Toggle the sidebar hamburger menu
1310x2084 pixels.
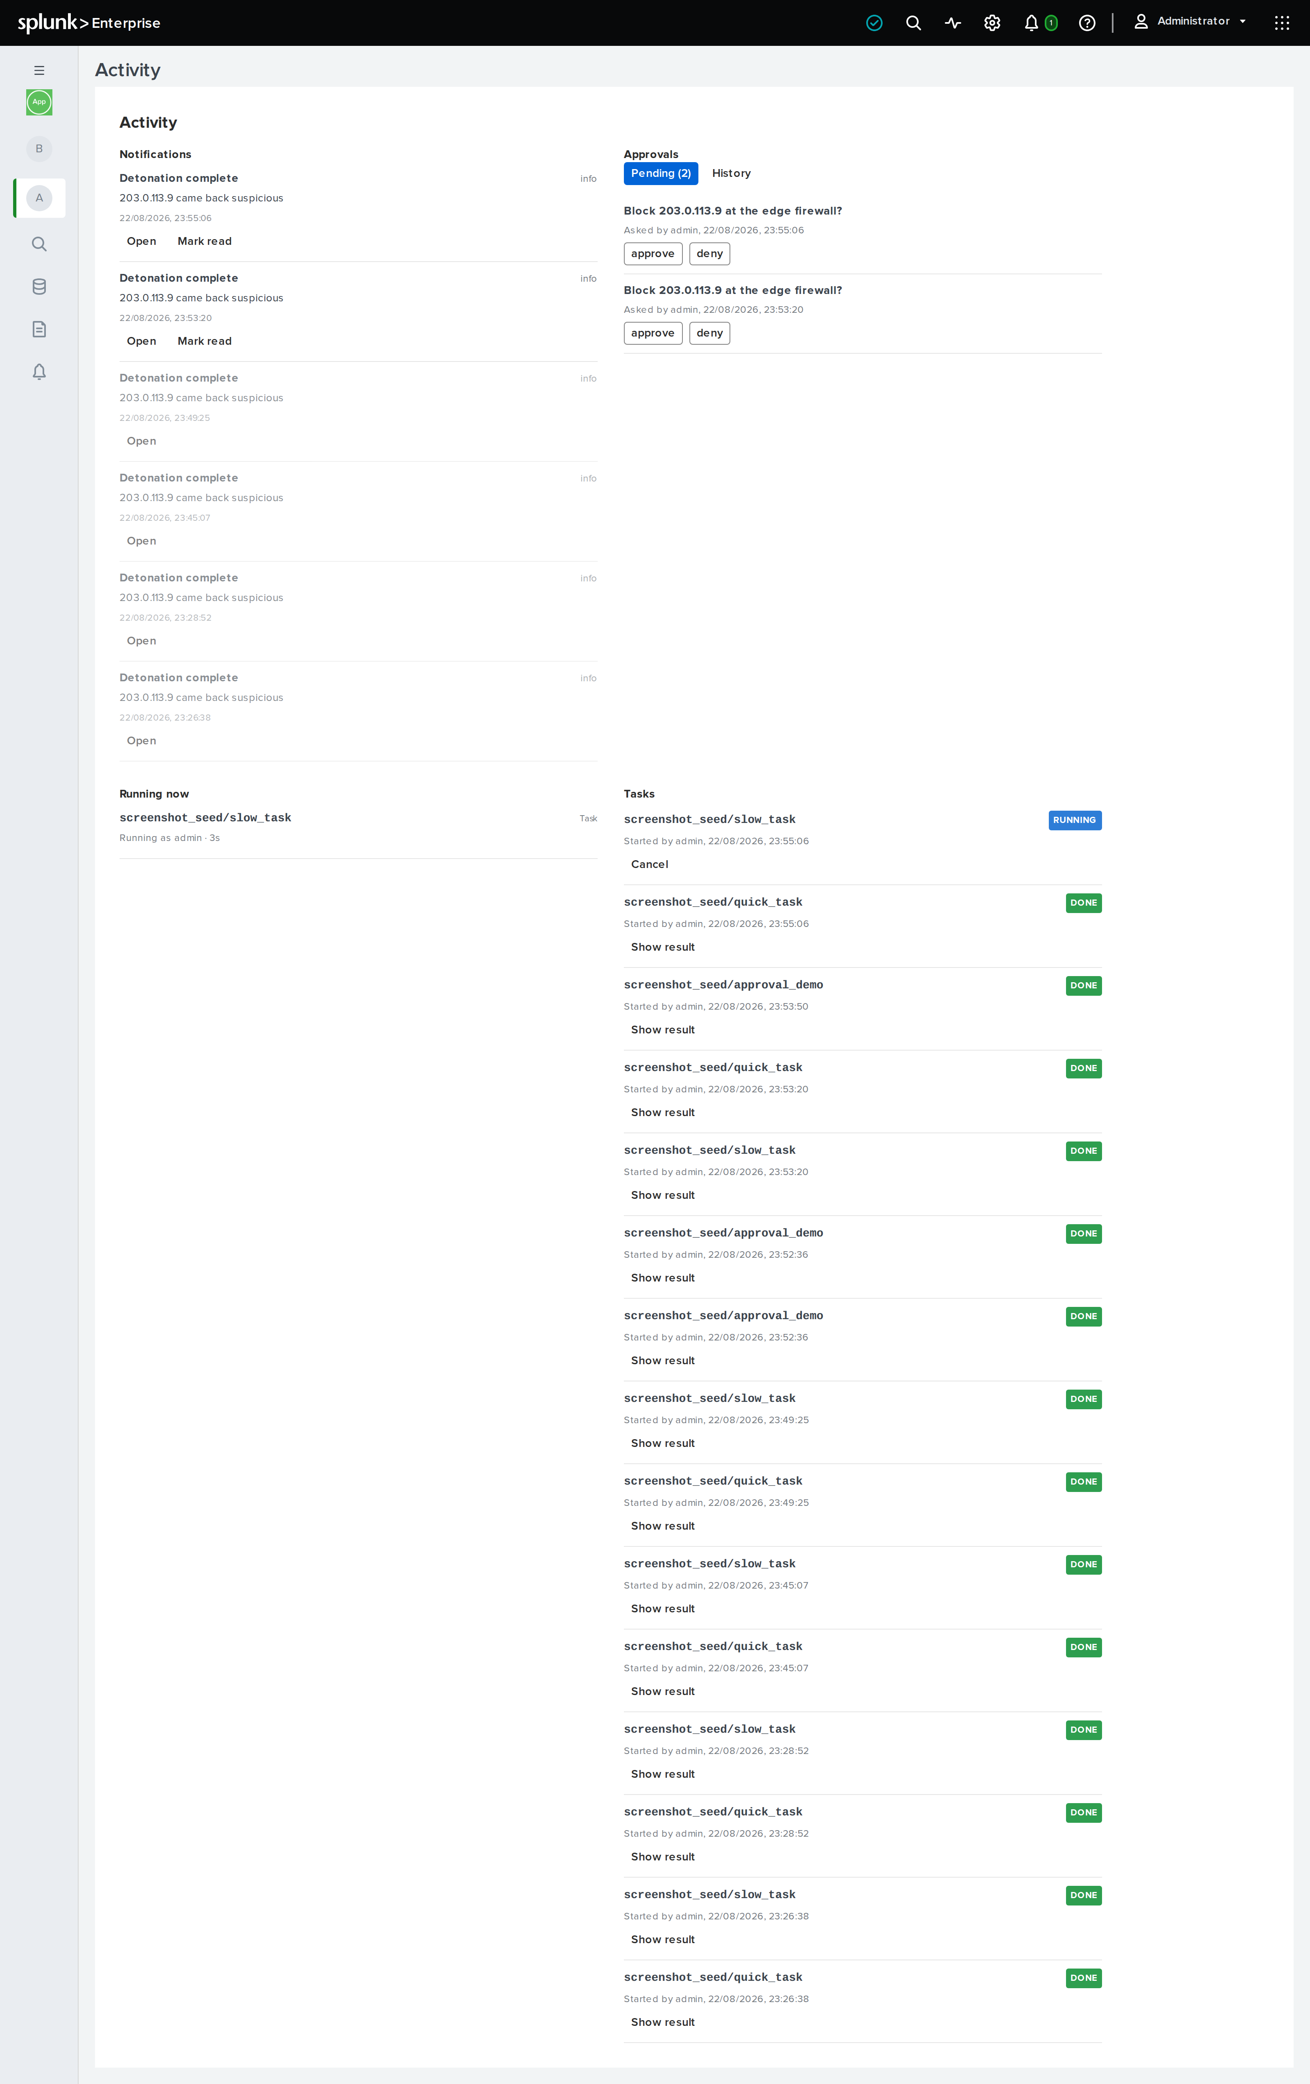pos(39,70)
